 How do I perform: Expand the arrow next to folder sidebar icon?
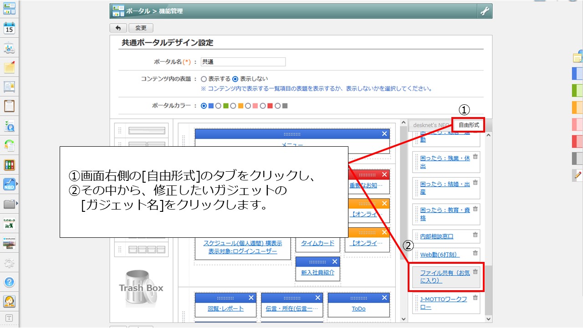(x=18, y=203)
